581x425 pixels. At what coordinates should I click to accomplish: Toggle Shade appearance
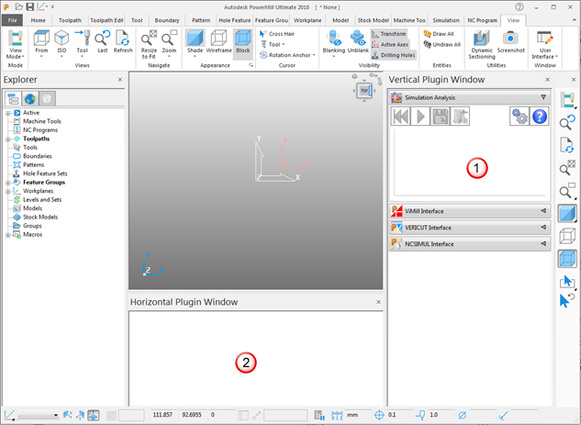195,44
